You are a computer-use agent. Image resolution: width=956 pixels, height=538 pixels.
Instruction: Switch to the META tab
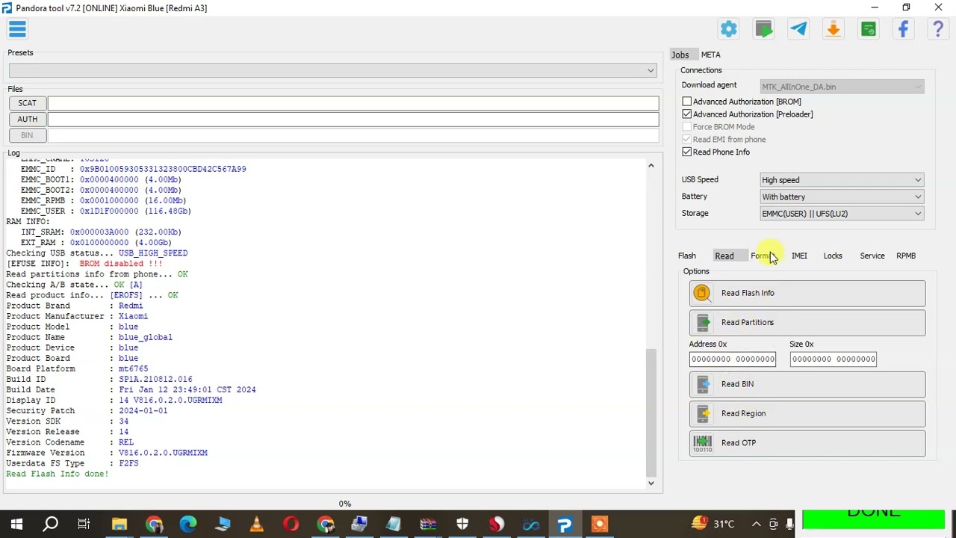point(711,55)
